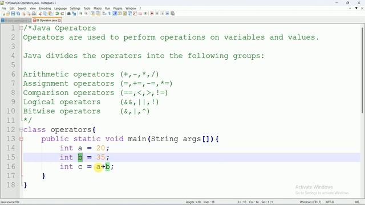Viewport: 365px width, 205px height.
Task: Create a new document via toolbar icon
Action: [x=3, y=14]
